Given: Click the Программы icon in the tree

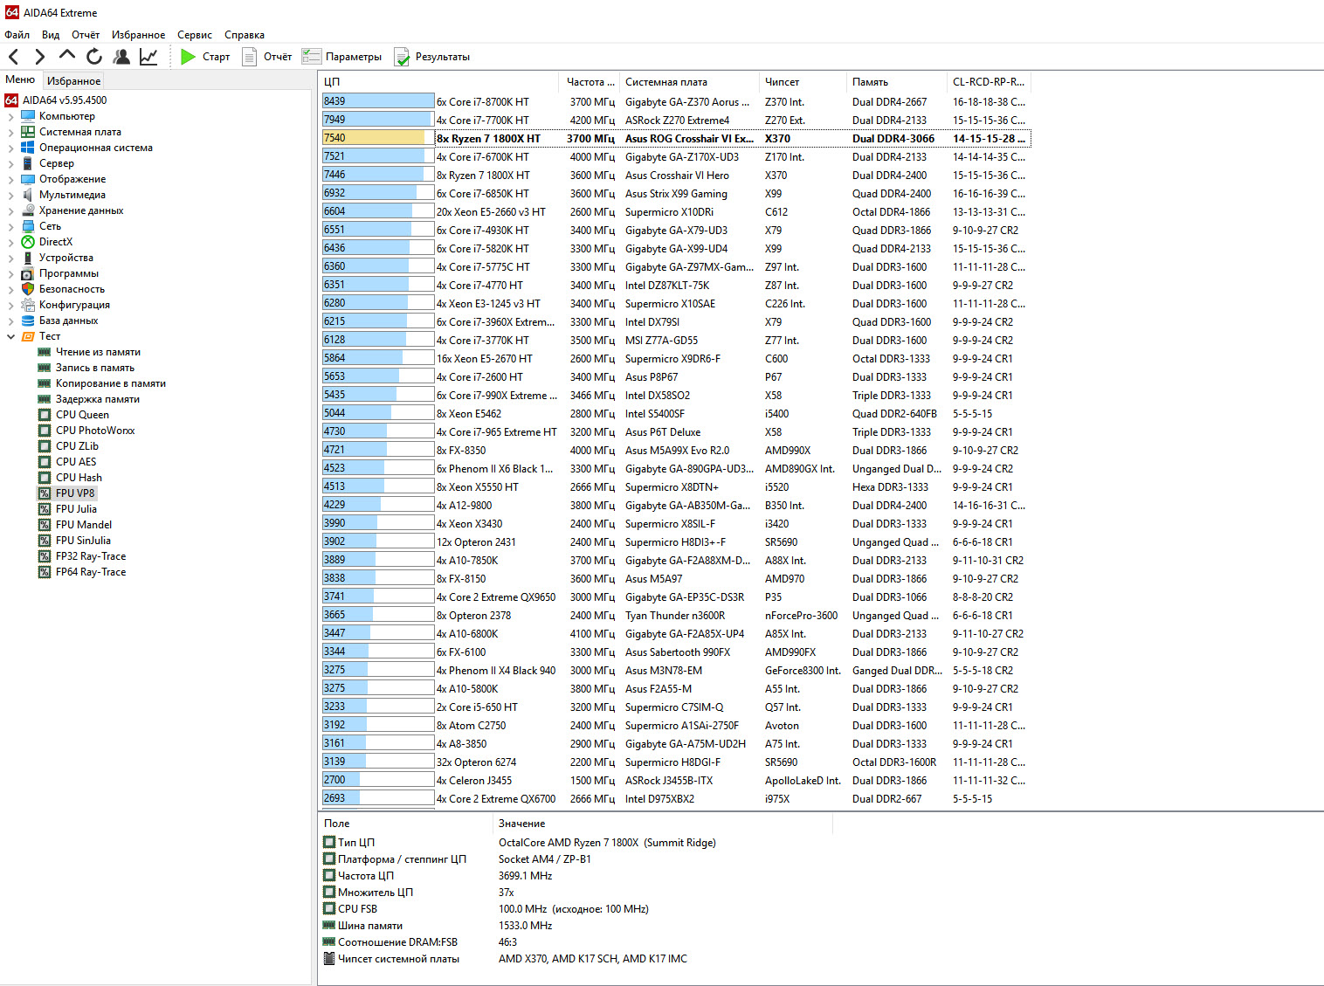Looking at the screenshot, I should point(28,273).
